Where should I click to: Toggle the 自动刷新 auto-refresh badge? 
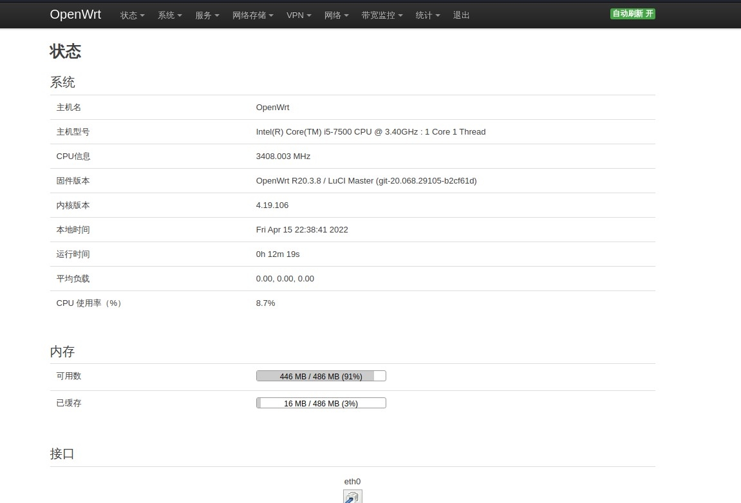coord(632,14)
